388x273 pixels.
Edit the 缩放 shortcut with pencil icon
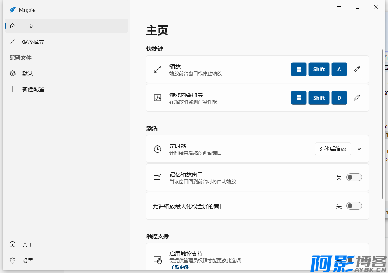tap(357, 69)
